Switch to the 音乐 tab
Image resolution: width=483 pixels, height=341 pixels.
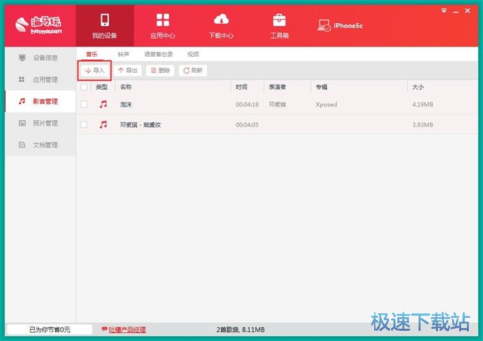coord(92,54)
